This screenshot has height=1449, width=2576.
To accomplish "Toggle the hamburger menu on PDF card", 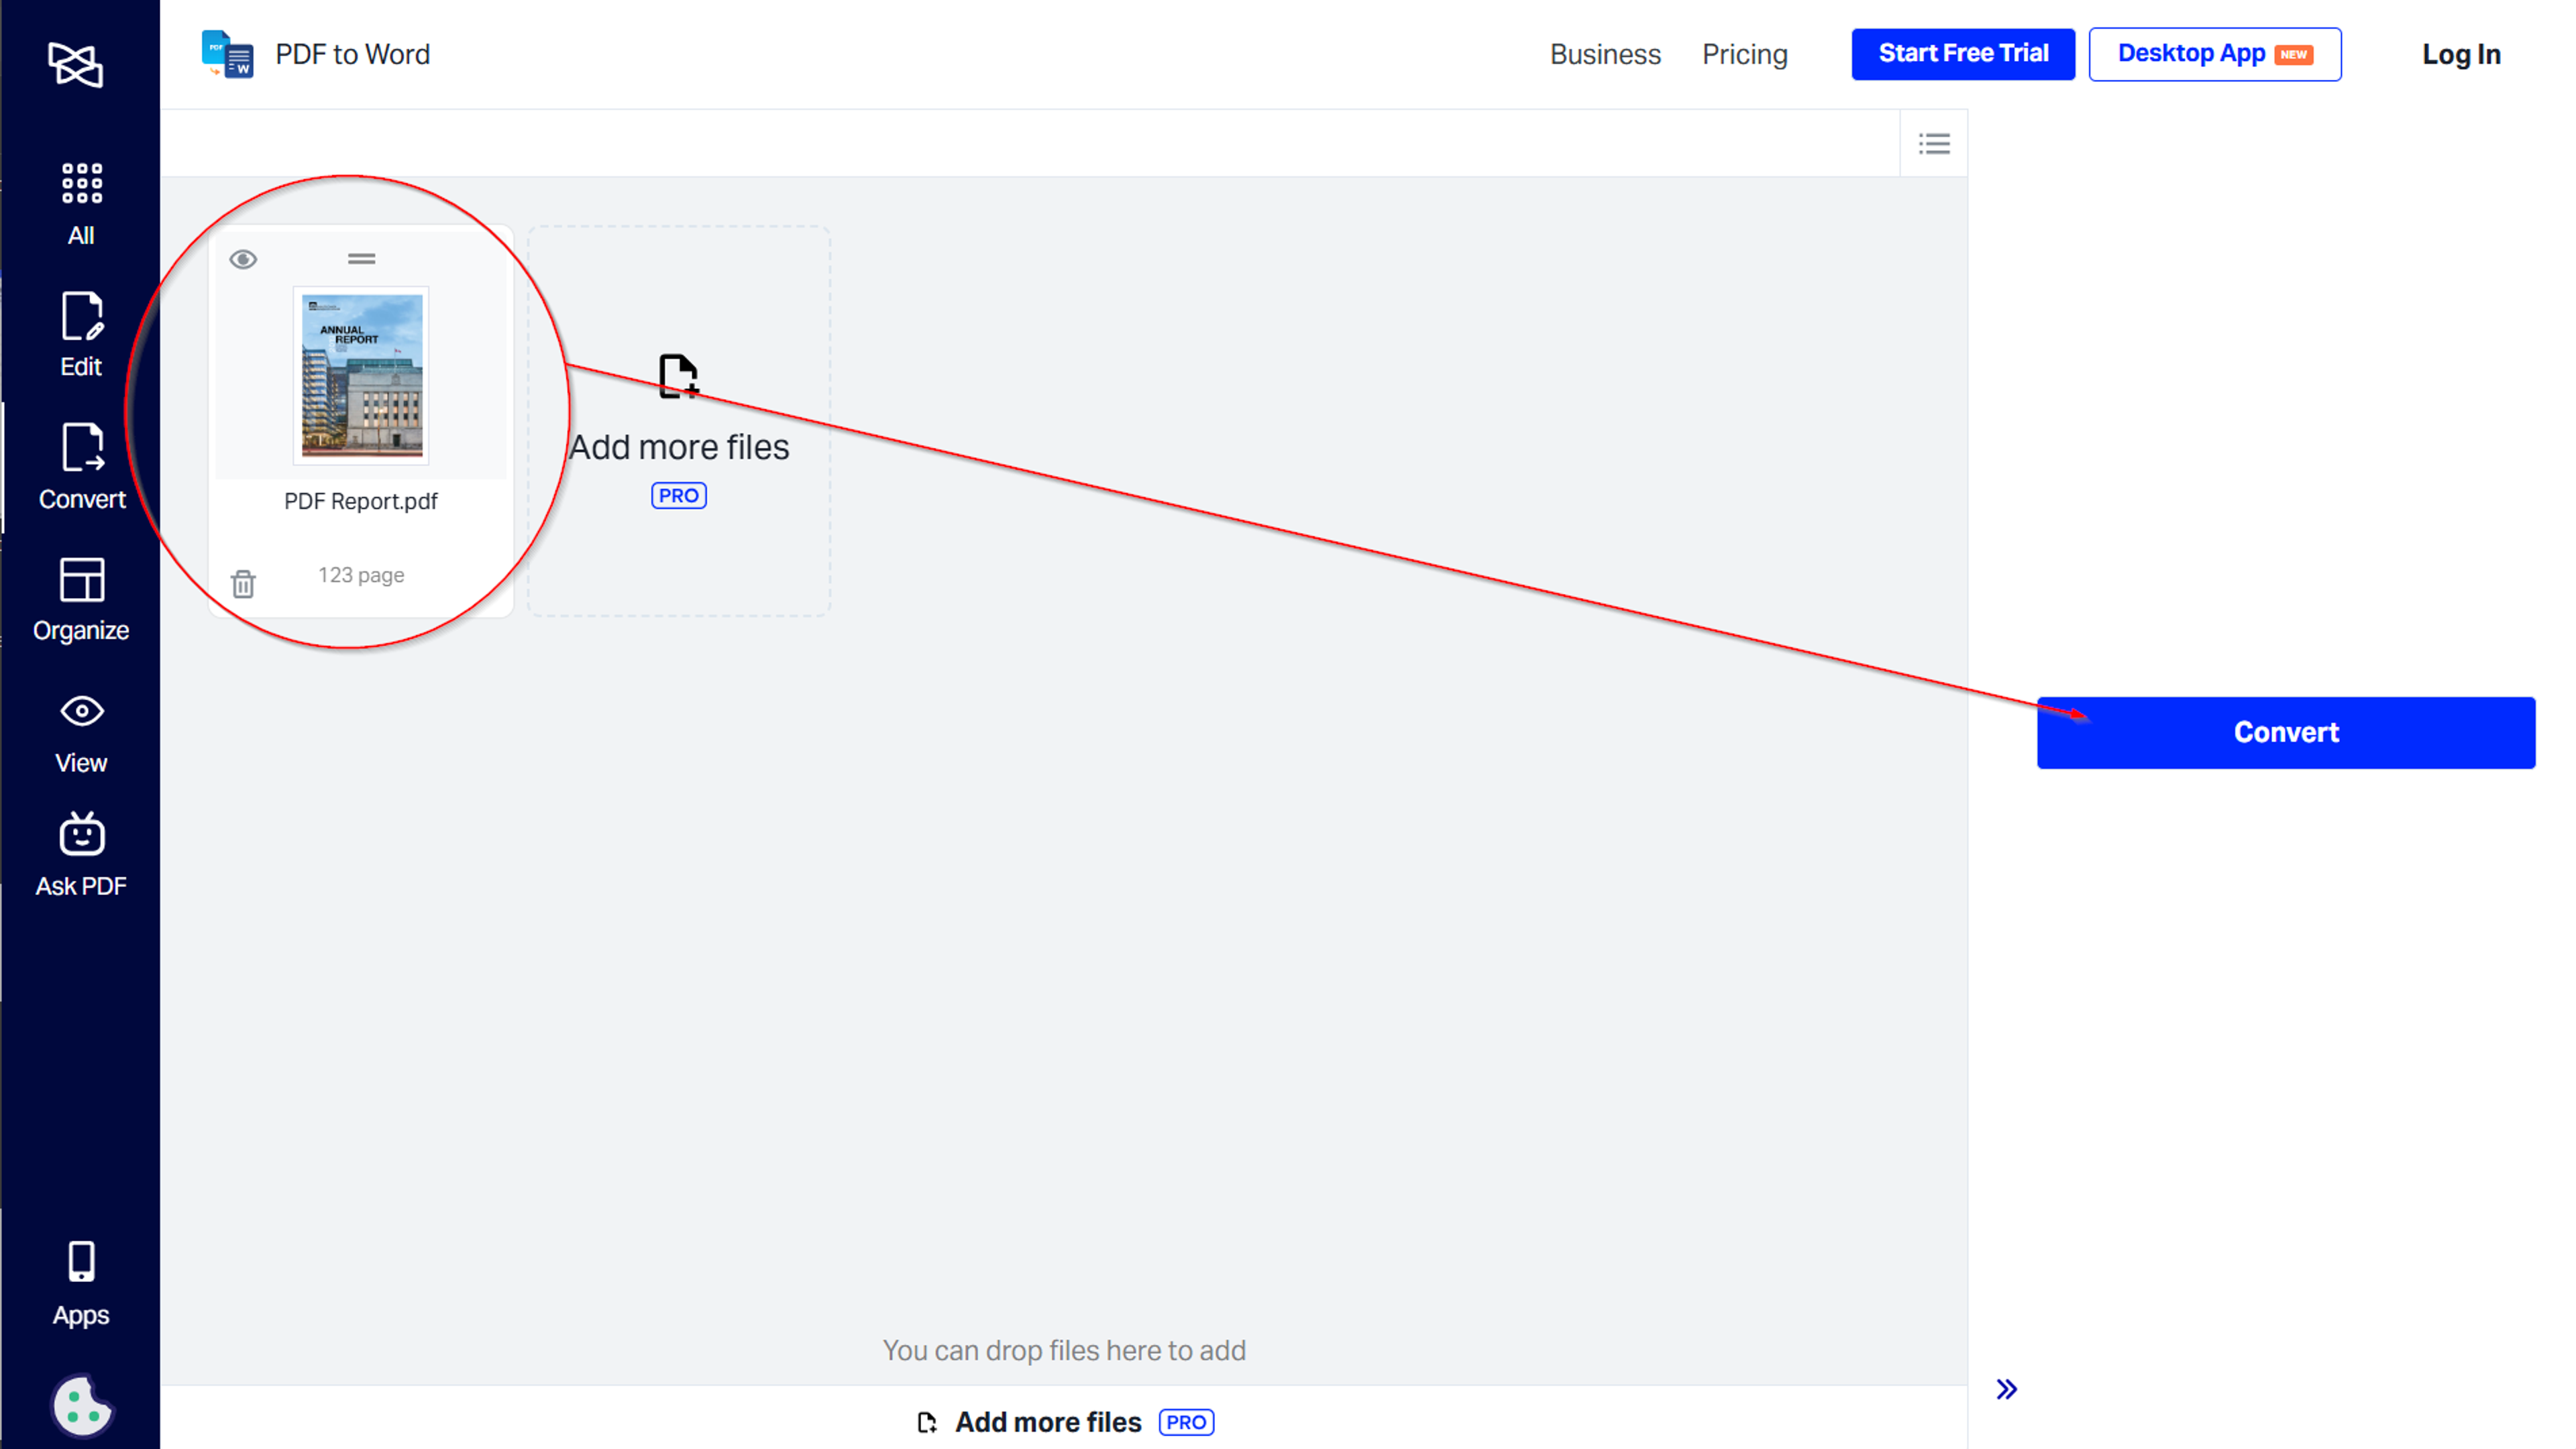I will [x=361, y=260].
